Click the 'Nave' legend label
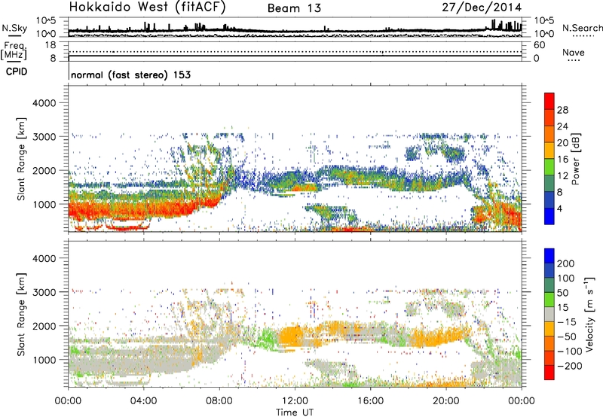 574,53
